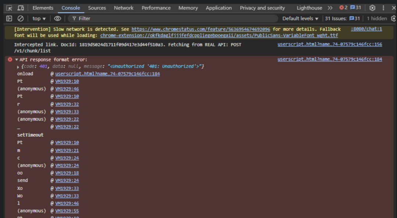Click the red error count badge

(x=343, y=8)
